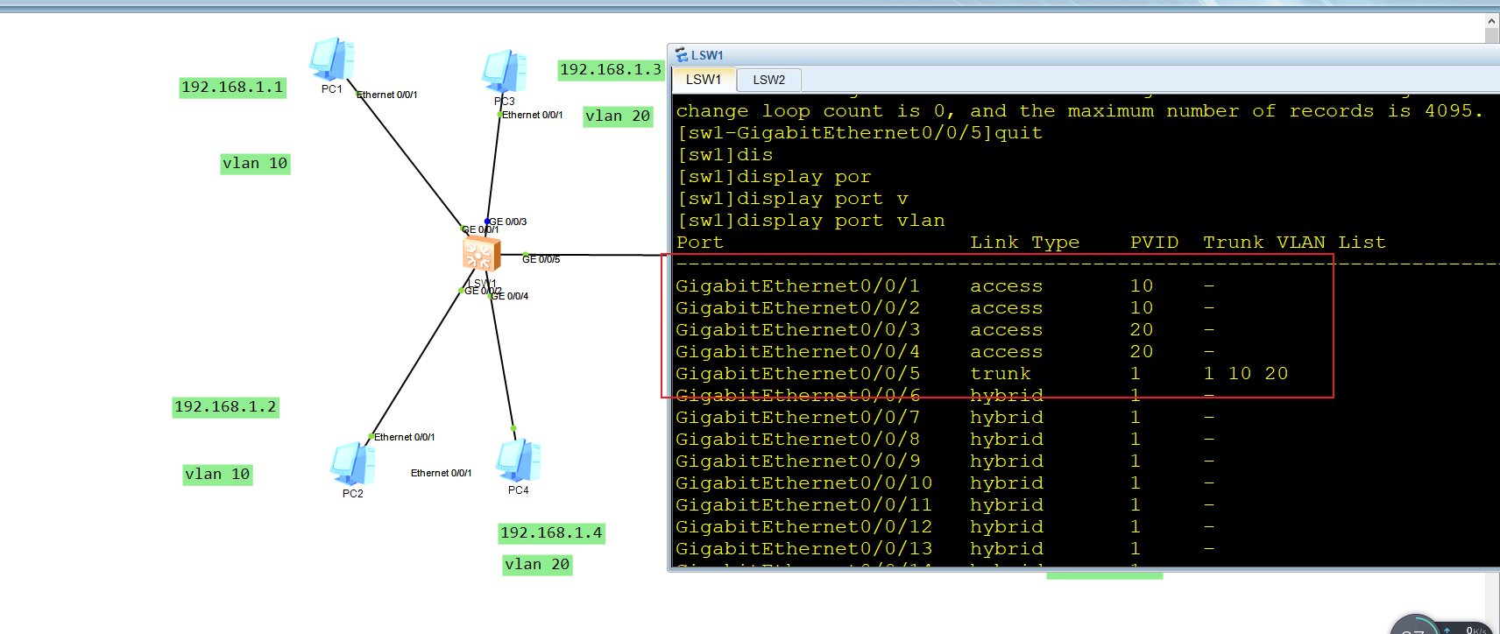Click the Ethernet 0/0/1 label near PC1
Viewport: 1500px width, 634px height.
pyautogui.click(x=387, y=95)
